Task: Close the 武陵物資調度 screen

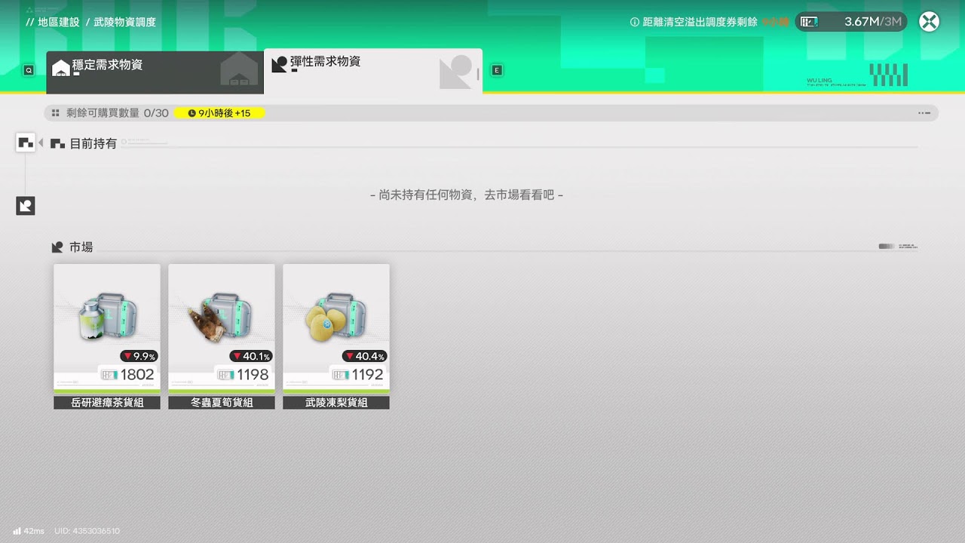Action: (929, 22)
